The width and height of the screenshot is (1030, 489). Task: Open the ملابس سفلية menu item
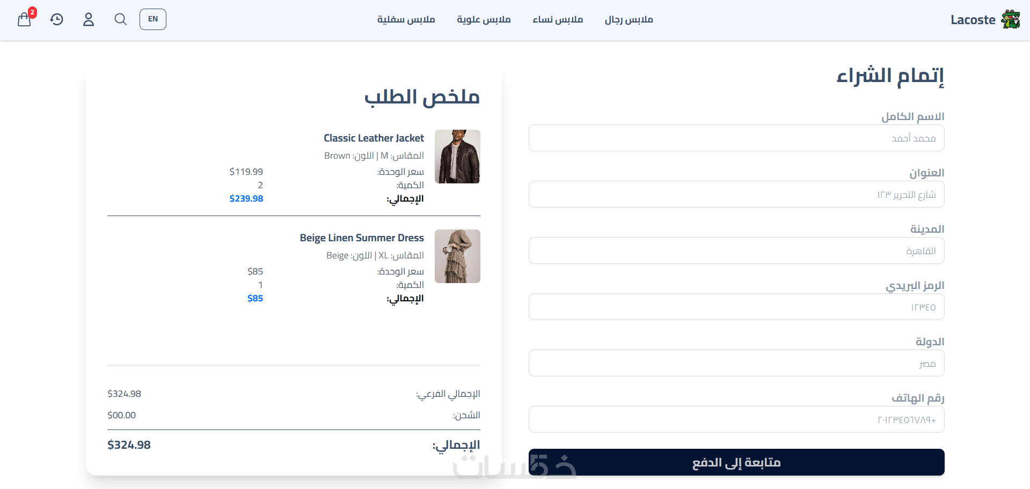pos(406,19)
